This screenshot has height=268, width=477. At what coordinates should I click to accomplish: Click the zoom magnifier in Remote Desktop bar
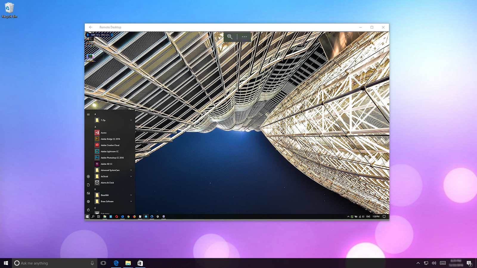click(x=230, y=37)
